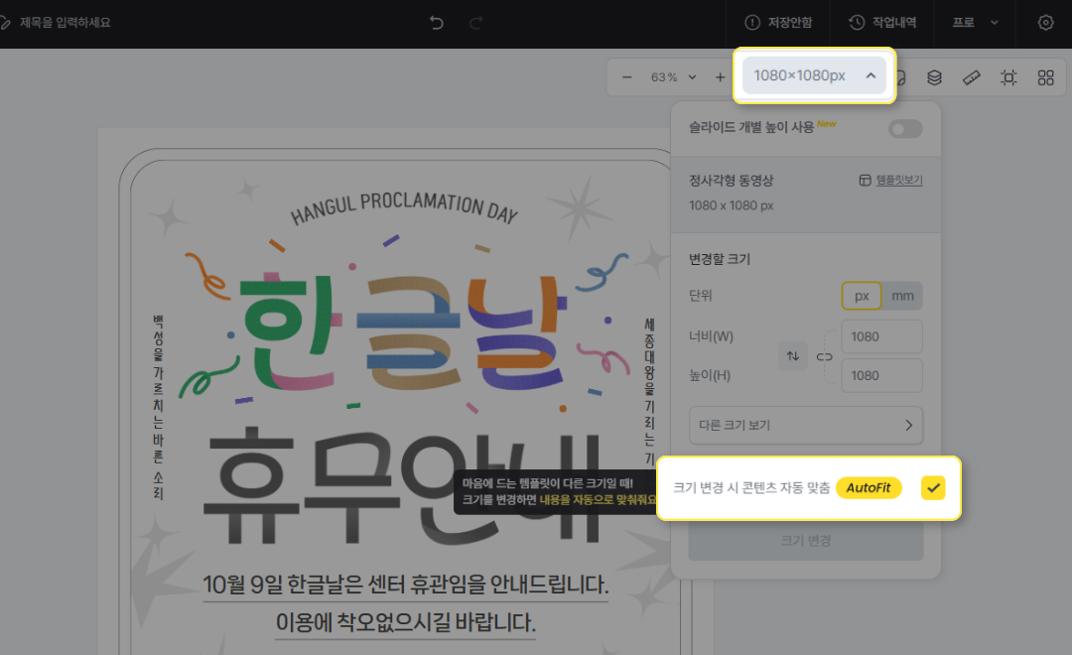1072x655 pixels.
Task: Click the redo arrow icon
Action: (x=476, y=22)
